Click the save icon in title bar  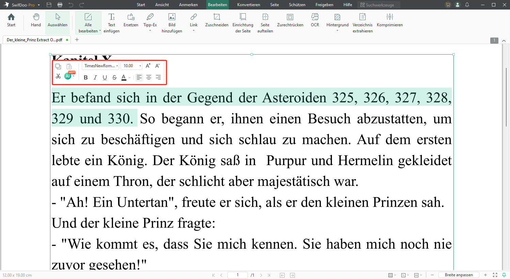49,5
